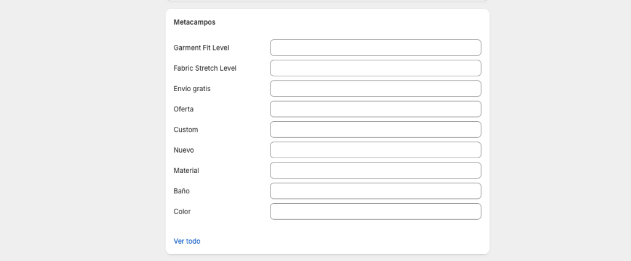Click into the Oferta metafield box
Viewport: 631px width, 261px height.
[x=375, y=109]
